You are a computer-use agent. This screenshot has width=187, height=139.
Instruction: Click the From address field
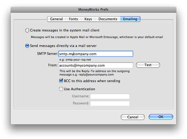(x=96, y=65)
